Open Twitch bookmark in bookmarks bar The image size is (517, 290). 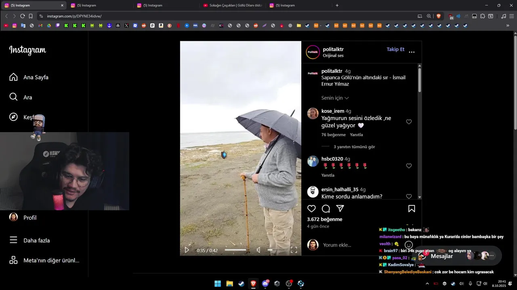[58, 25]
